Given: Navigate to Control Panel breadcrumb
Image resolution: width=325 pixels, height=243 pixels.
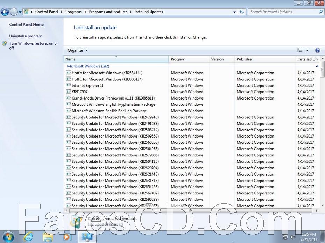Looking at the screenshot, I should pyautogui.click(x=46, y=12).
